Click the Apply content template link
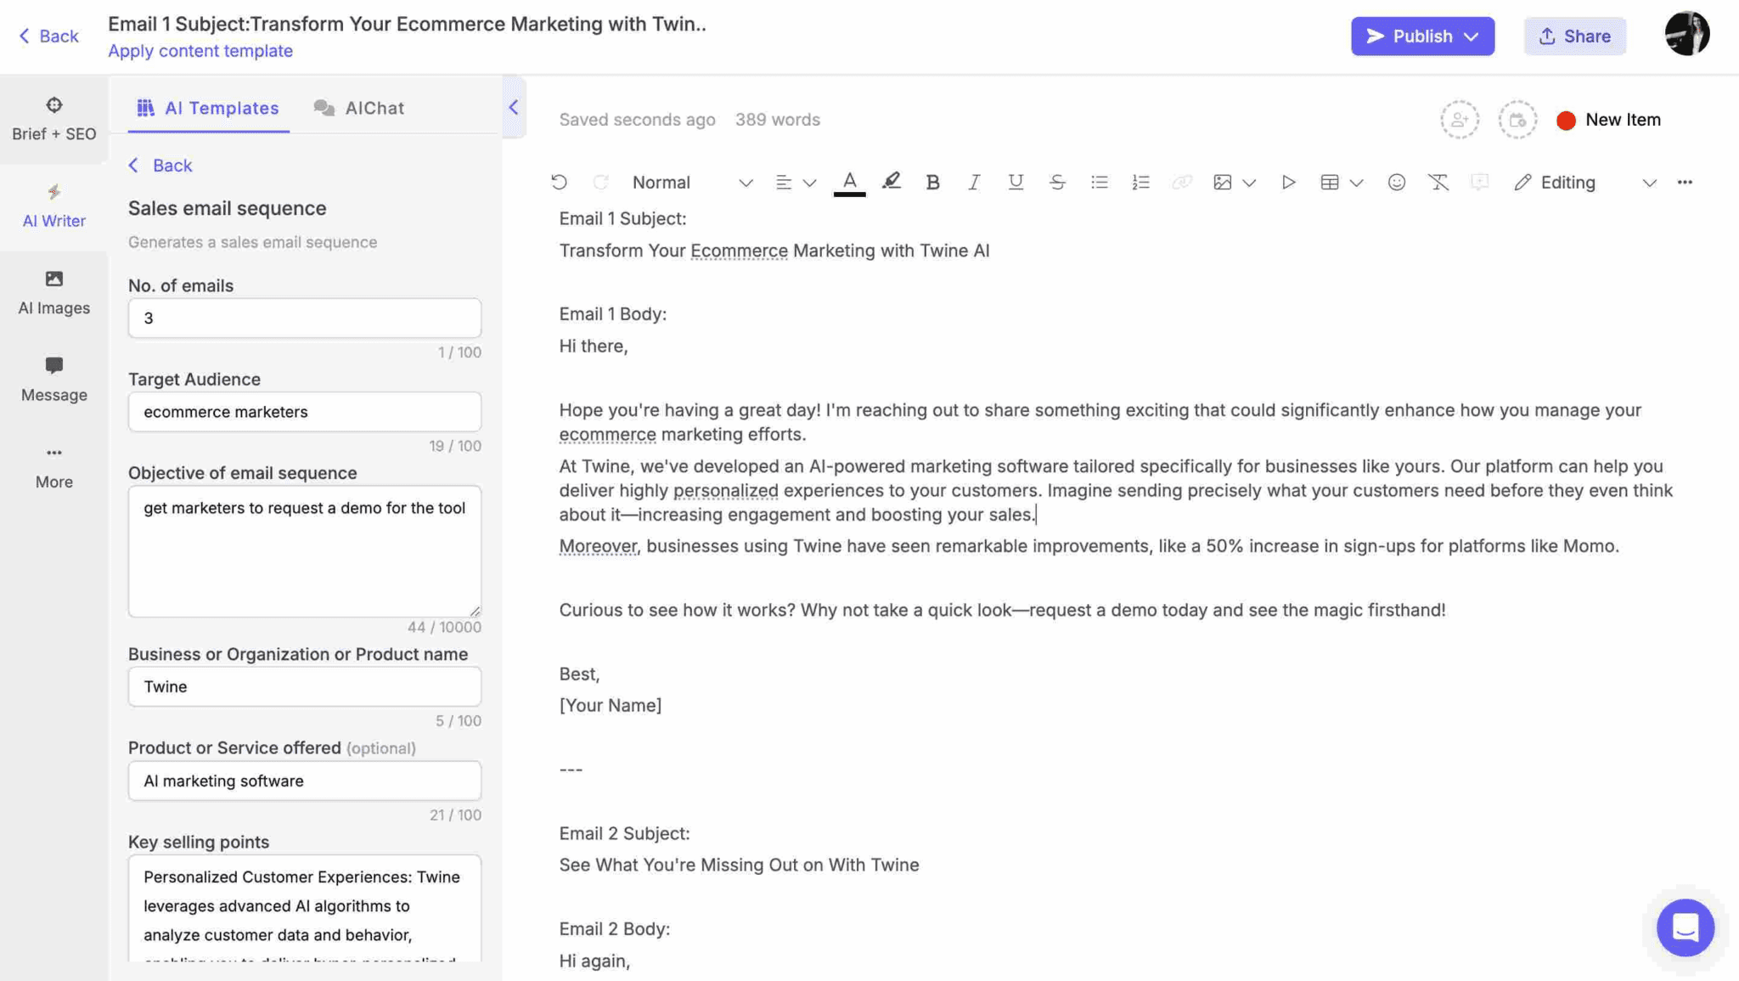This screenshot has height=981, width=1739. 200,51
